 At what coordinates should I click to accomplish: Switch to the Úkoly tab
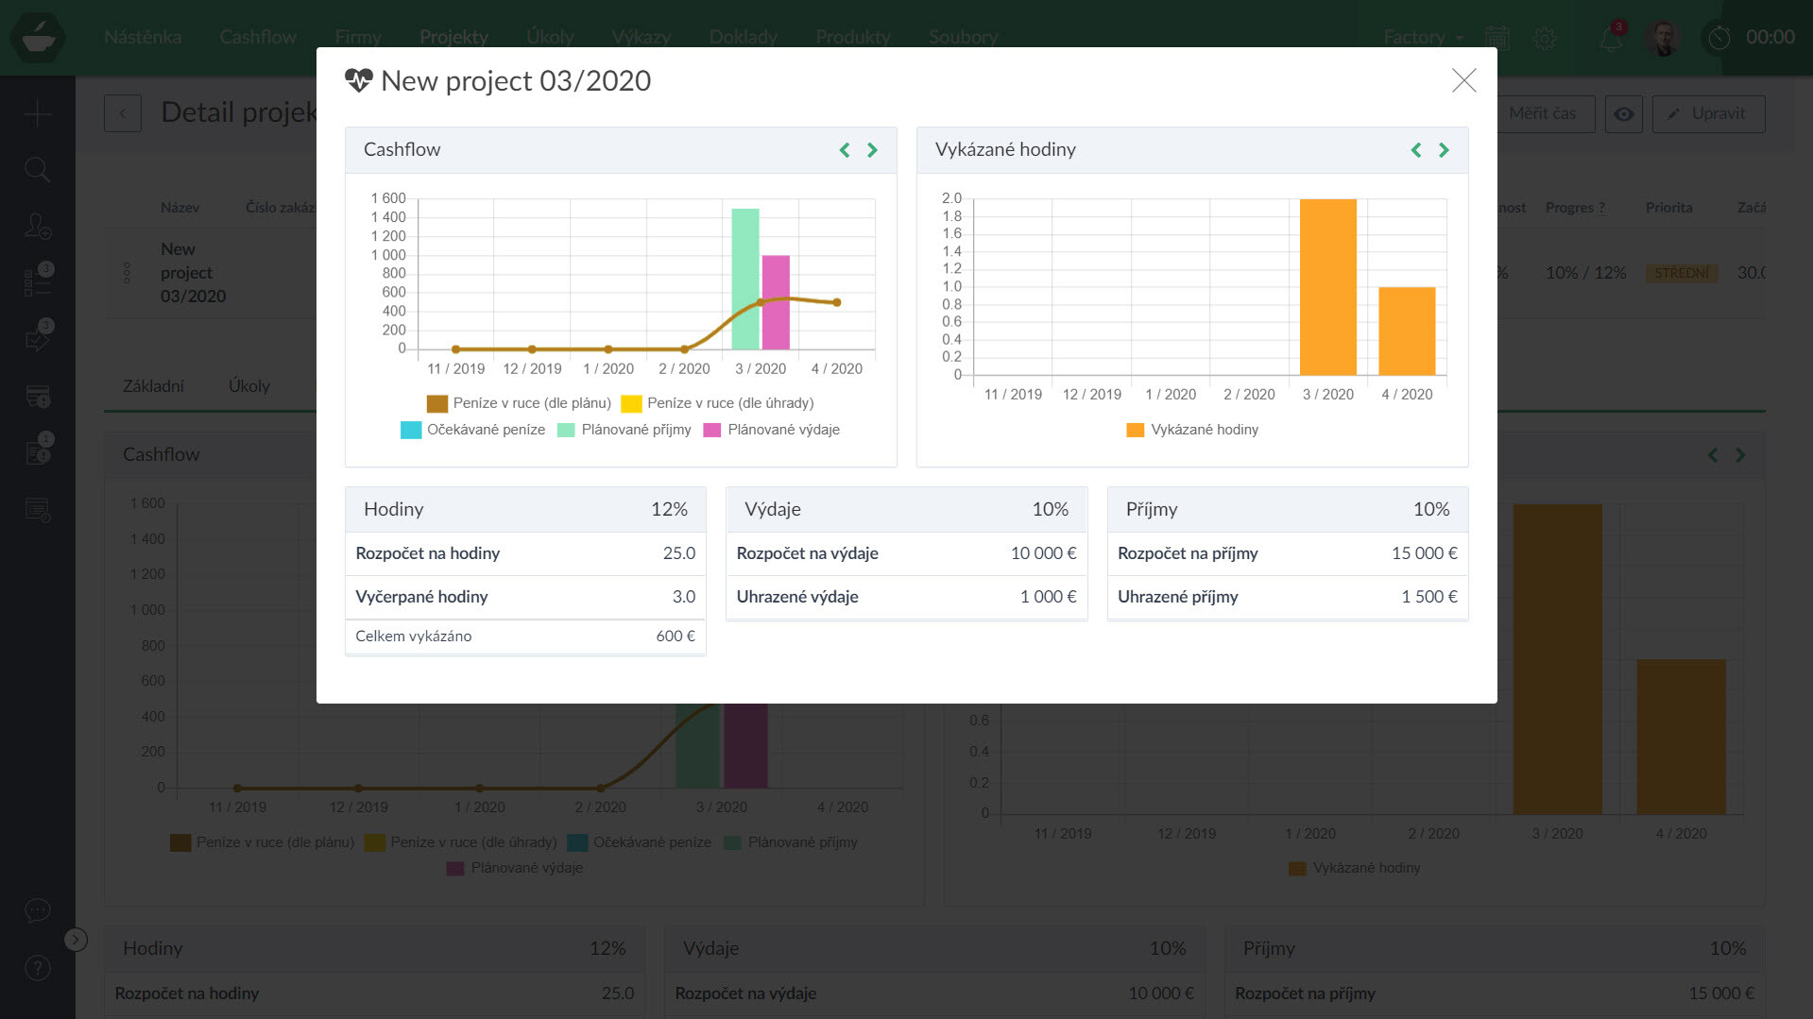pos(248,385)
